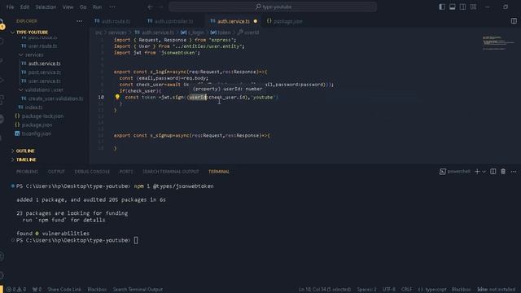Show more menu items via ellipsis
Image resolution: width=521 pixels, height=293 pixels.
click(112, 7)
